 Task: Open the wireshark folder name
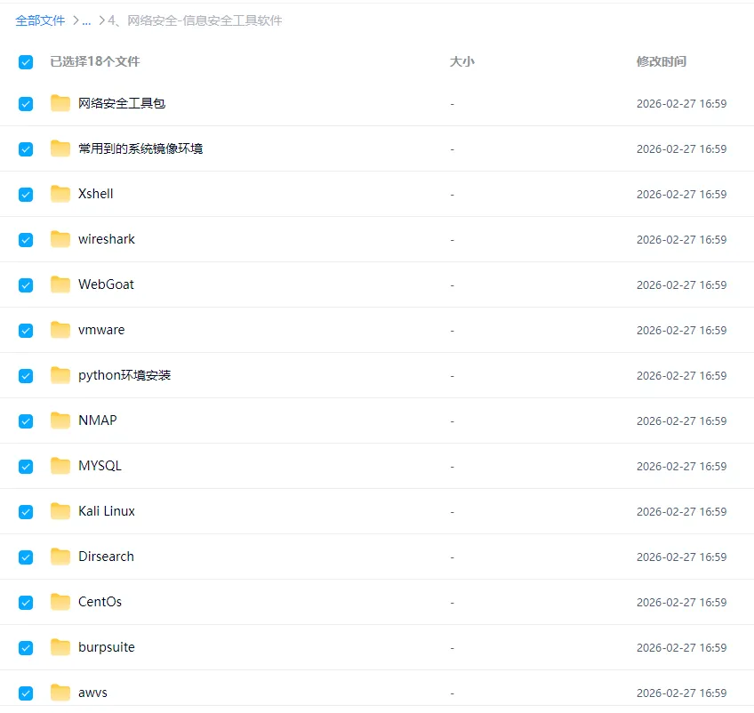pyautogui.click(x=107, y=239)
